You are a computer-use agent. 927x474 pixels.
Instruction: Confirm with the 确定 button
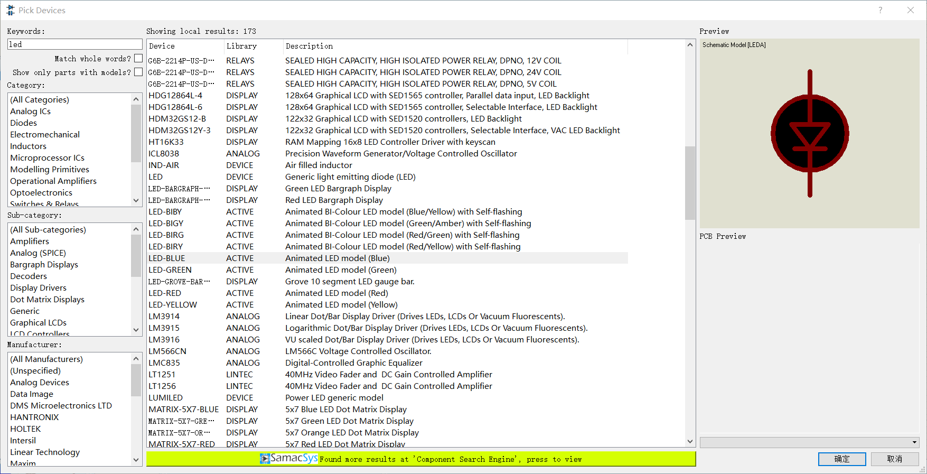pyautogui.click(x=842, y=459)
